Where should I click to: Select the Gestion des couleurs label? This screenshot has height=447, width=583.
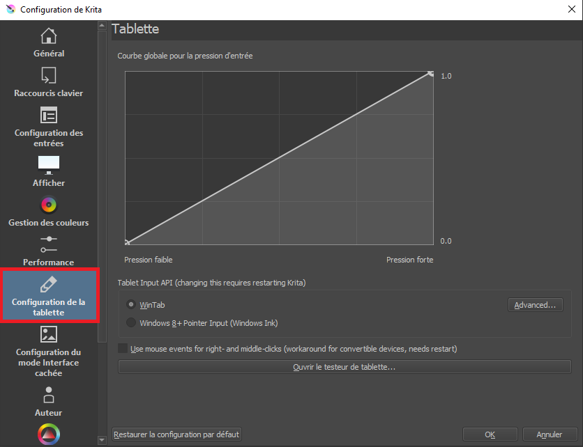pyautogui.click(x=49, y=223)
